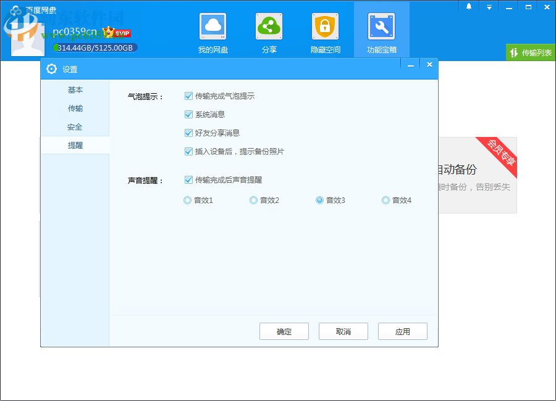556x401 pixels.
Task: Switch to the 传输 settings tab
Action: 75,109
